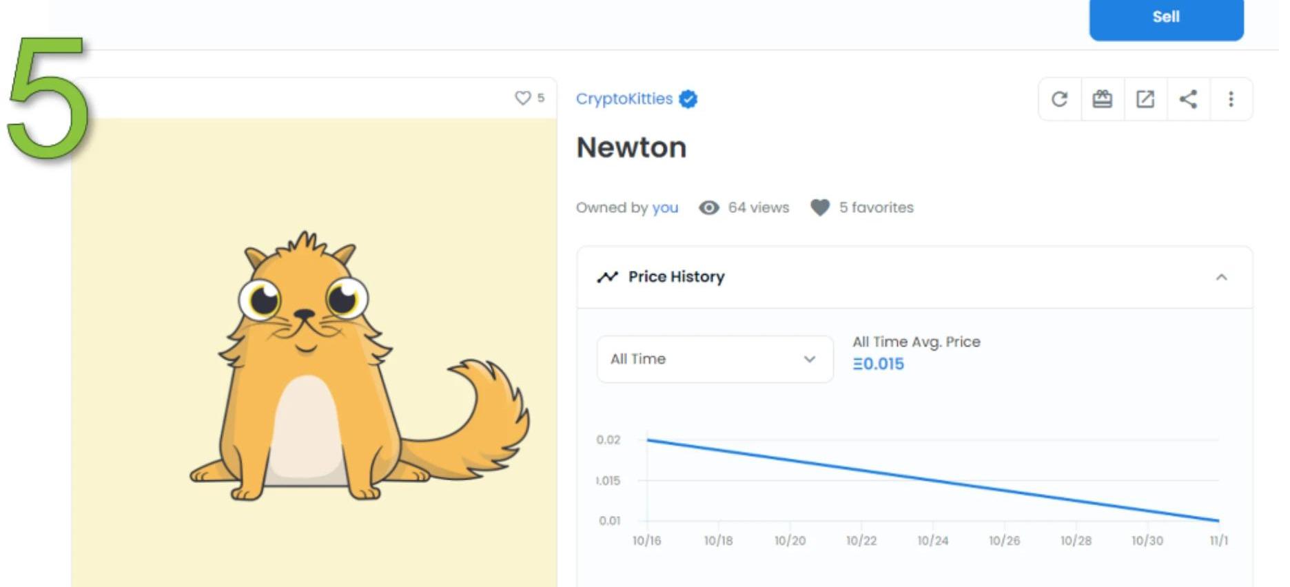Click the gift transfer icon
1290x587 pixels.
pos(1102,99)
